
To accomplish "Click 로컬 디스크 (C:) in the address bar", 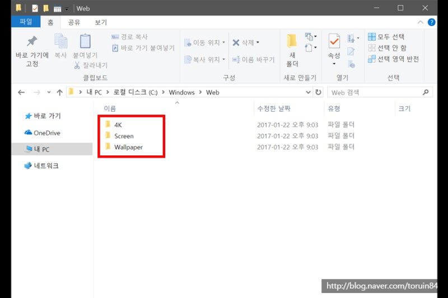I will 136,92.
